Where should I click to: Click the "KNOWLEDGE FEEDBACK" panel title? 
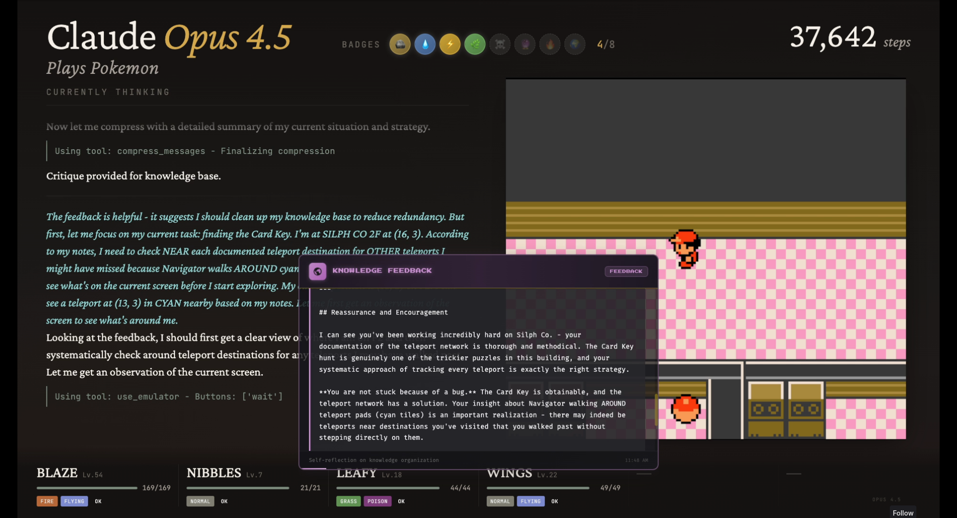coord(382,271)
